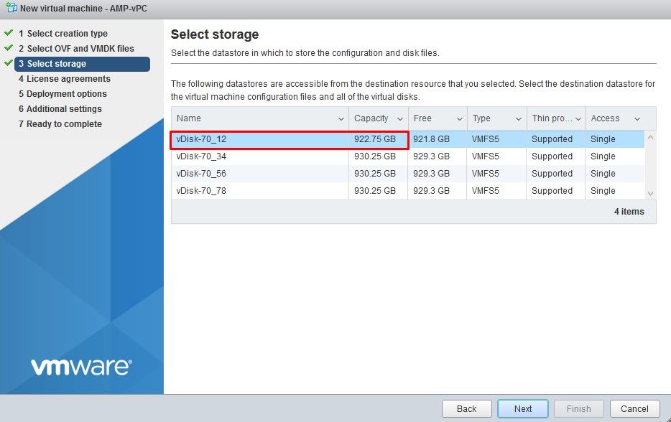Expand the Free column options chevron
The height and width of the screenshot is (422, 671).
click(460, 119)
